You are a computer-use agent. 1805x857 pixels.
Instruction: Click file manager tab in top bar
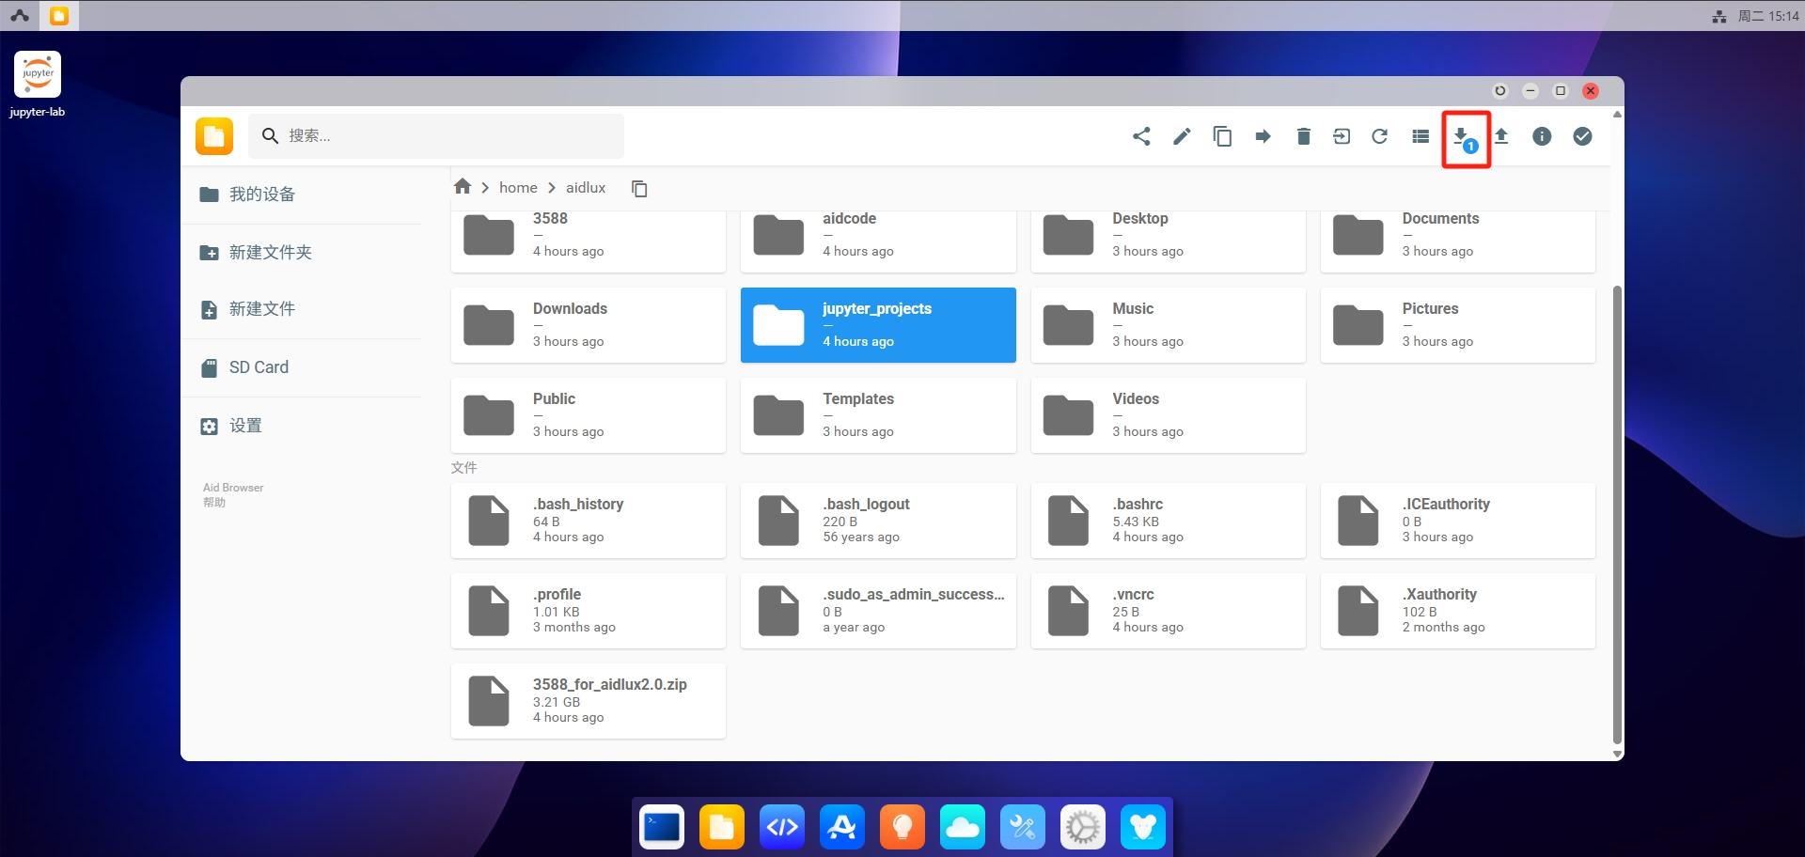point(59,16)
